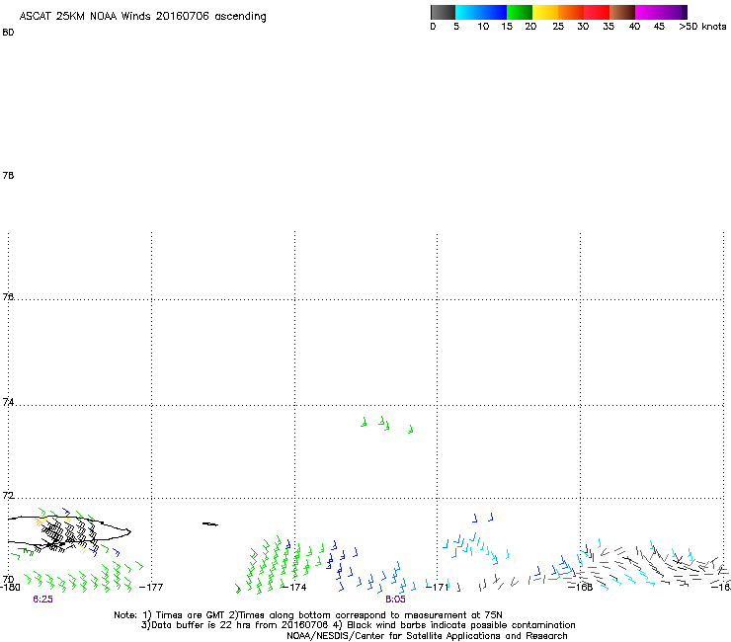
Task: Click the "-171" longitude axis label
Action: click(x=438, y=587)
